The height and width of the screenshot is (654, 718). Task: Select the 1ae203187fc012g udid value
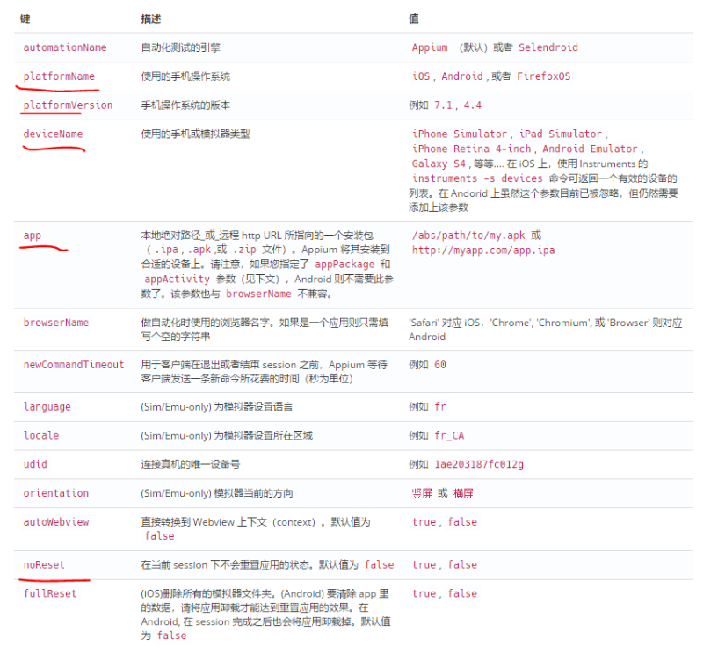point(479,464)
